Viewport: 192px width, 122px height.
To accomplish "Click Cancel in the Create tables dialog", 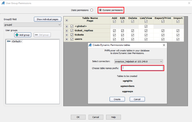I will [137, 99].
